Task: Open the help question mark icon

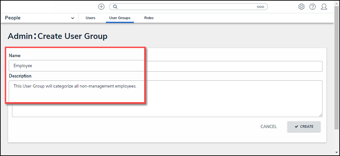Action: [x=312, y=7]
